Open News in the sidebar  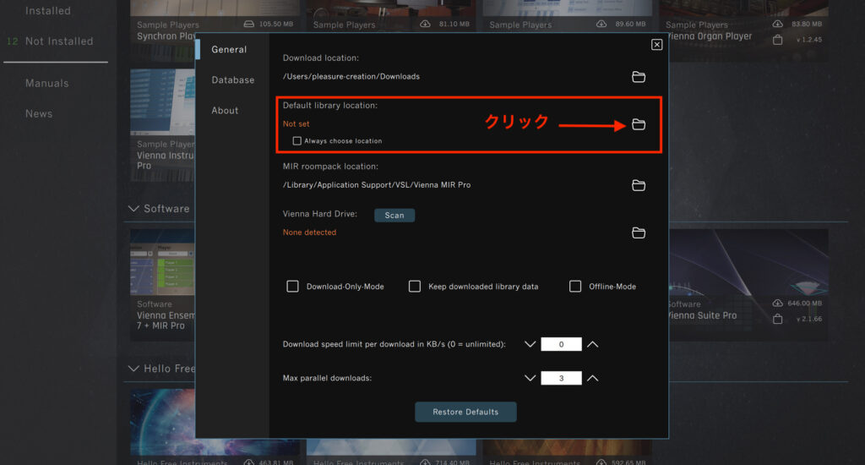click(x=39, y=114)
